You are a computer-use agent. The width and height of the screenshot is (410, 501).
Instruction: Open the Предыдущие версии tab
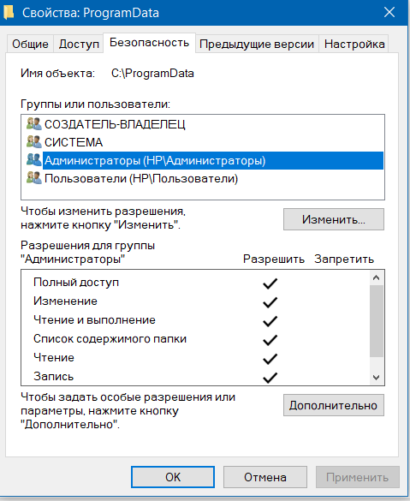coord(257,44)
